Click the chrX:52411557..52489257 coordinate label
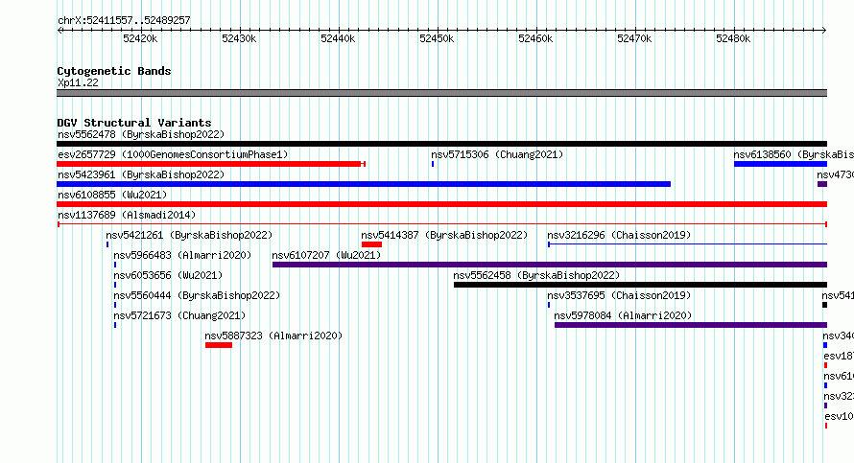 (x=124, y=21)
